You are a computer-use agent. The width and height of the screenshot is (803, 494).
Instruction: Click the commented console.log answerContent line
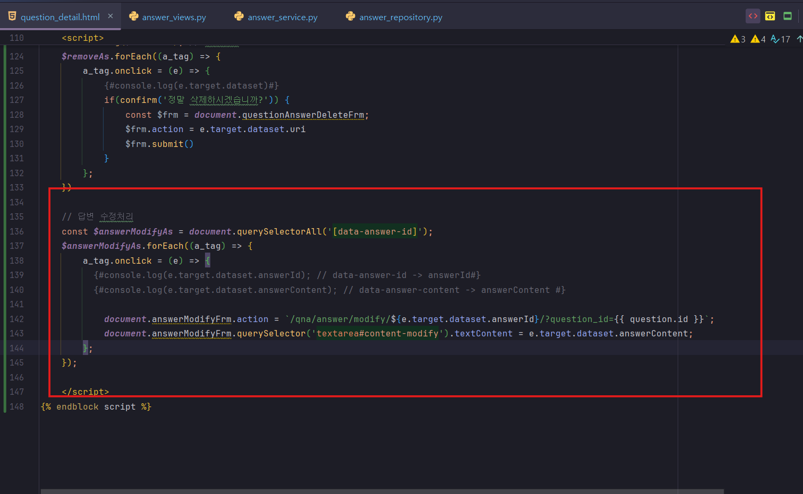(x=329, y=290)
